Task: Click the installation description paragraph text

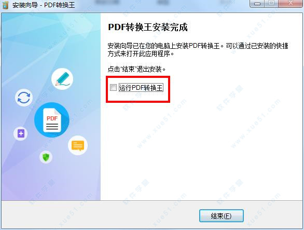Action: point(198,50)
